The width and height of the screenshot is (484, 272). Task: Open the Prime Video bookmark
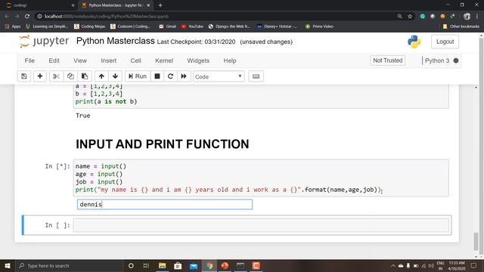[319, 26]
